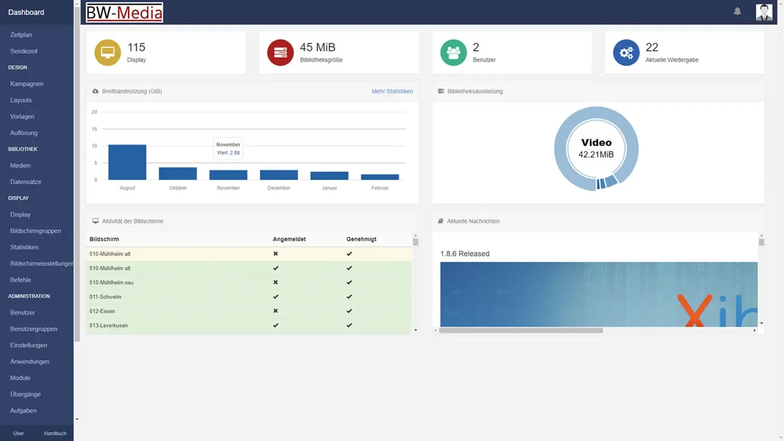
Task: Open Sendezeit in the sidebar
Action: 24,51
